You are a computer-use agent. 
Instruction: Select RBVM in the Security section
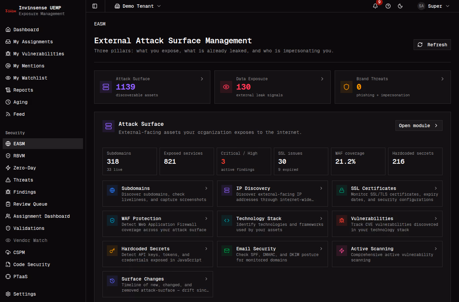click(43, 156)
